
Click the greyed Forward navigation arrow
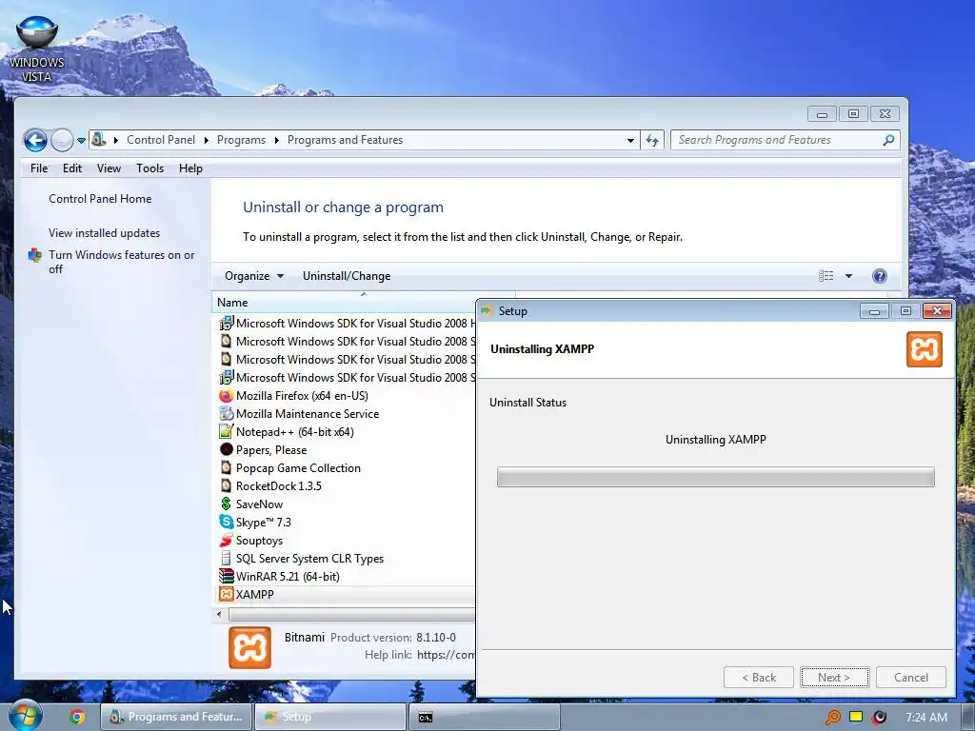[62, 141]
